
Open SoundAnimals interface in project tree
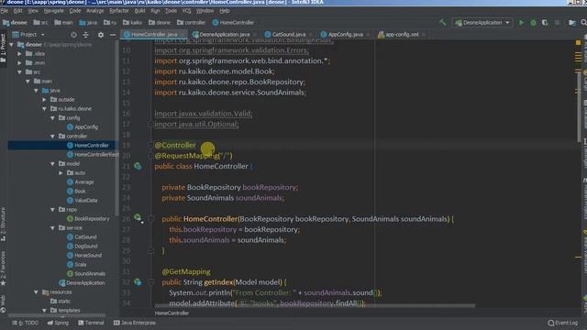(86, 273)
